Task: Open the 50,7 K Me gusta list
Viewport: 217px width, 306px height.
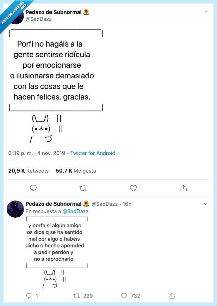Action: 76,170
